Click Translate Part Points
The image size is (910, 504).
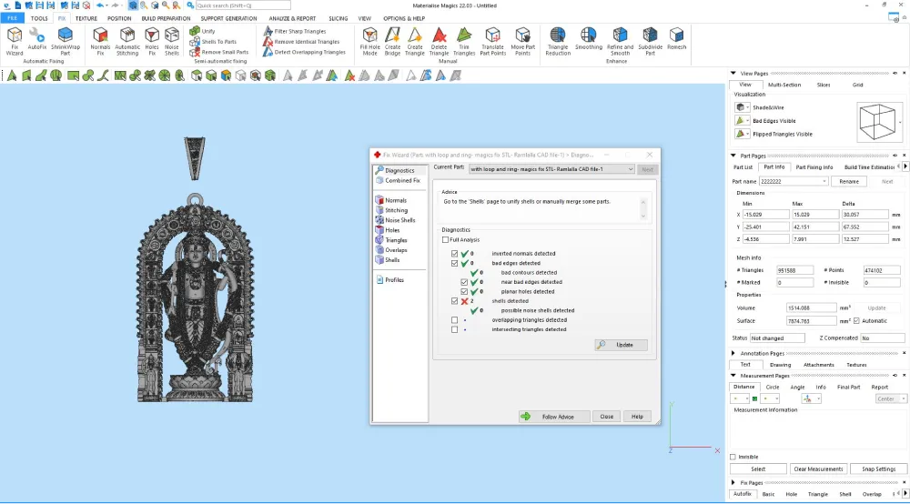(492, 41)
